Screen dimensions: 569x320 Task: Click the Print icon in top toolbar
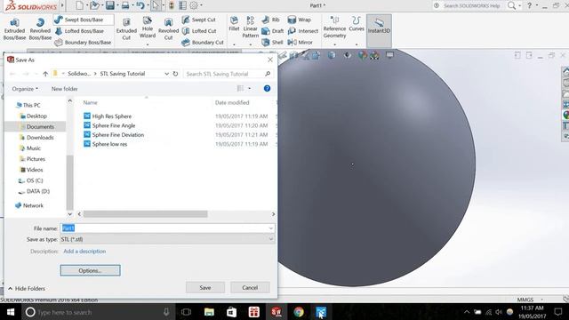click(125, 5)
